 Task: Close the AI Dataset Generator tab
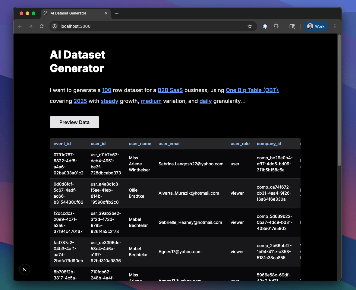click(x=106, y=13)
